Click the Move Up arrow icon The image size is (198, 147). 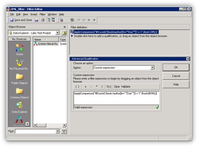pyautogui.click(x=89, y=20)
